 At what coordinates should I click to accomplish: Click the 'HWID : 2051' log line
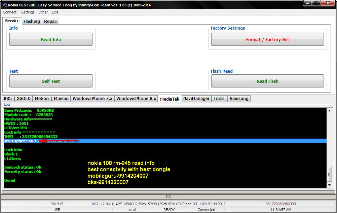pos(16,123)
